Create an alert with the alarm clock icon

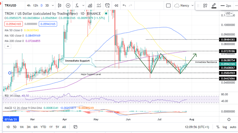[x=107, y=6]
